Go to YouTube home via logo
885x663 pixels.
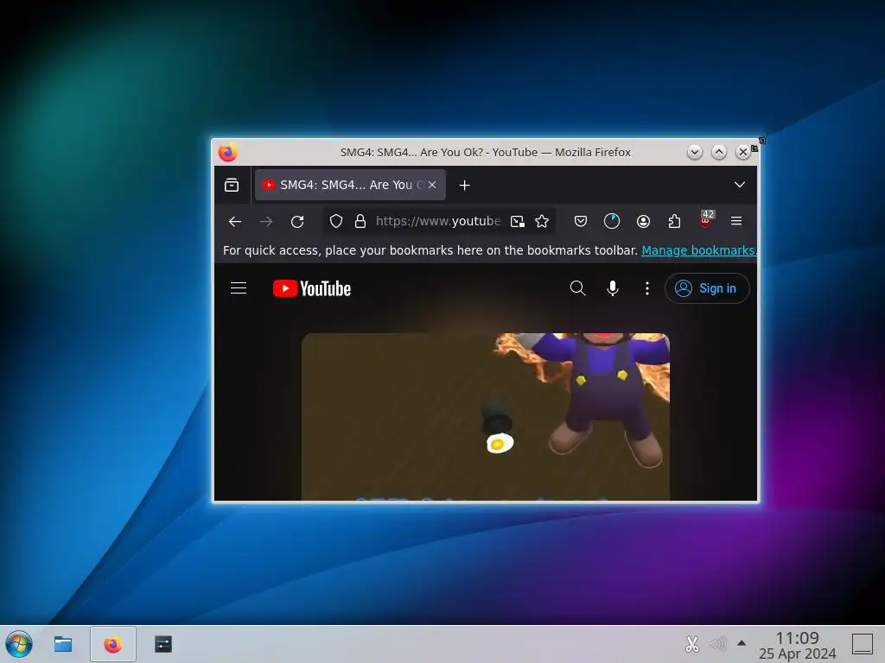(311, 288)
